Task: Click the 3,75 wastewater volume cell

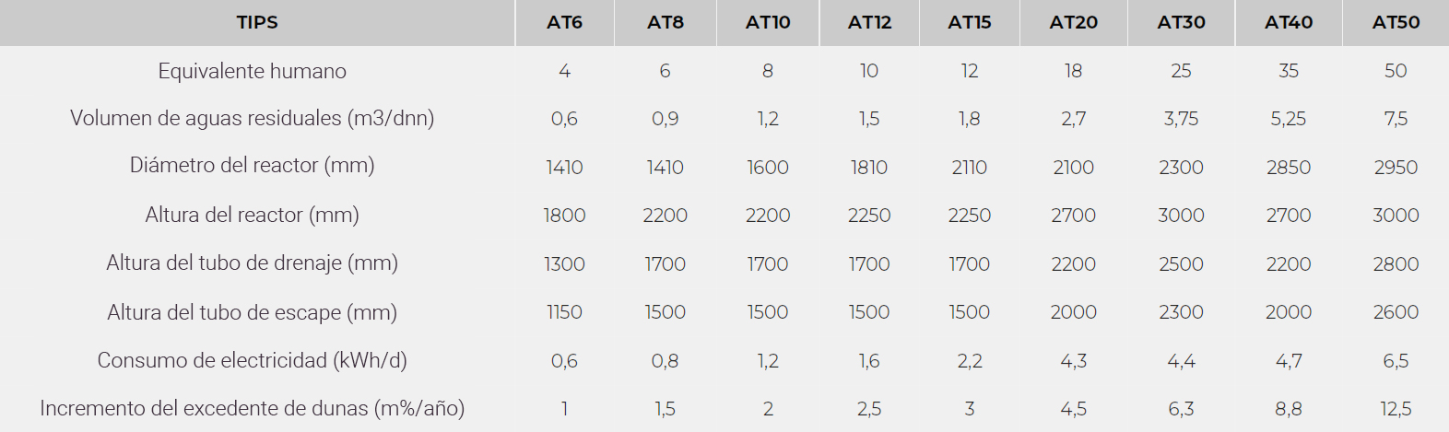Action: pyautogui.click(x=1182, y=119)
